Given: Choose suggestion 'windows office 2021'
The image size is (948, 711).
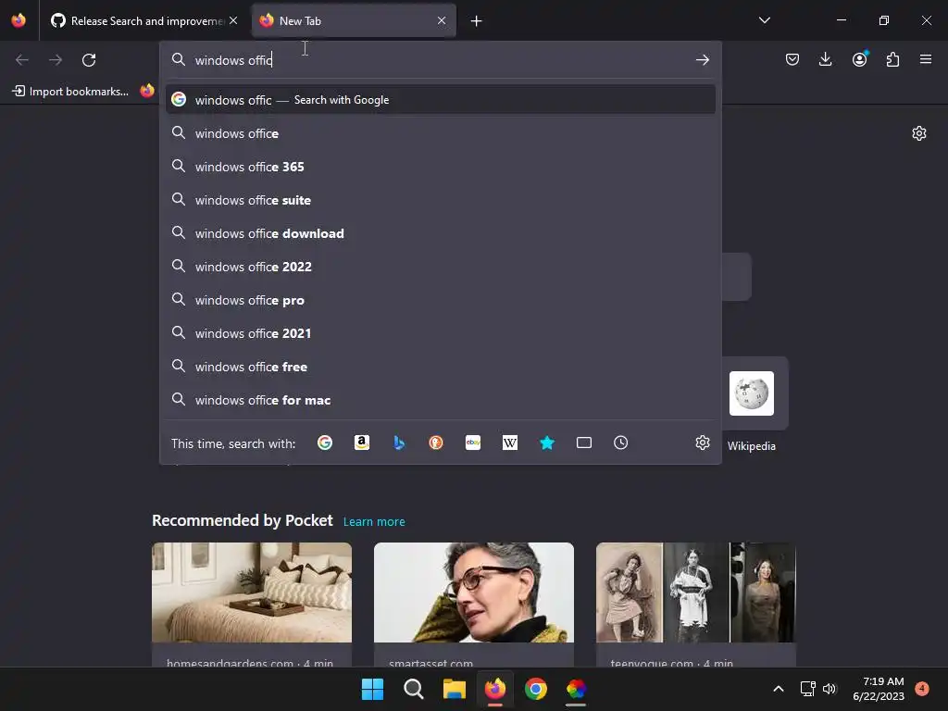Looking at the screenshot, I should coord(440,333).
